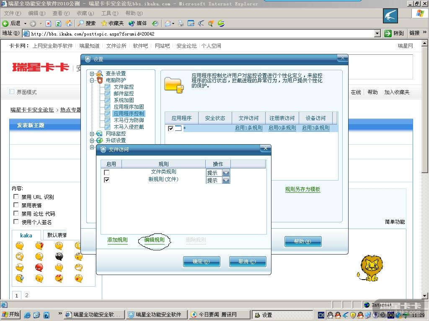This screenshot has height=321, width=429.
Task: Open the 工具(T) menu
Action: tap(110, 13)
